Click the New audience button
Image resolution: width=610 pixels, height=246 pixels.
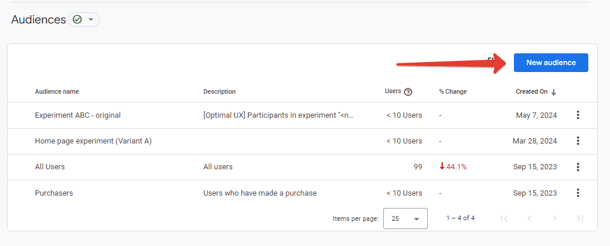551,63
